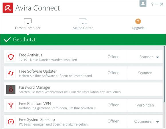Click the Avira red logo icon
The width and height of the screenshot is (166, 129).
pyautogui.click(x=8, y=8)
